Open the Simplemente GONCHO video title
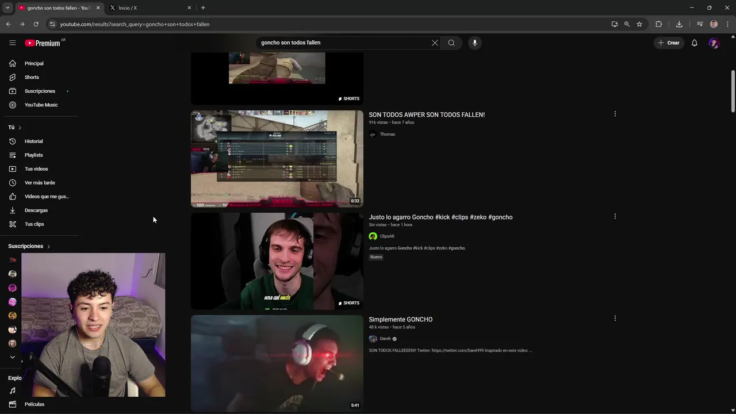The image size is (736, 414). [x=401, y=319]
